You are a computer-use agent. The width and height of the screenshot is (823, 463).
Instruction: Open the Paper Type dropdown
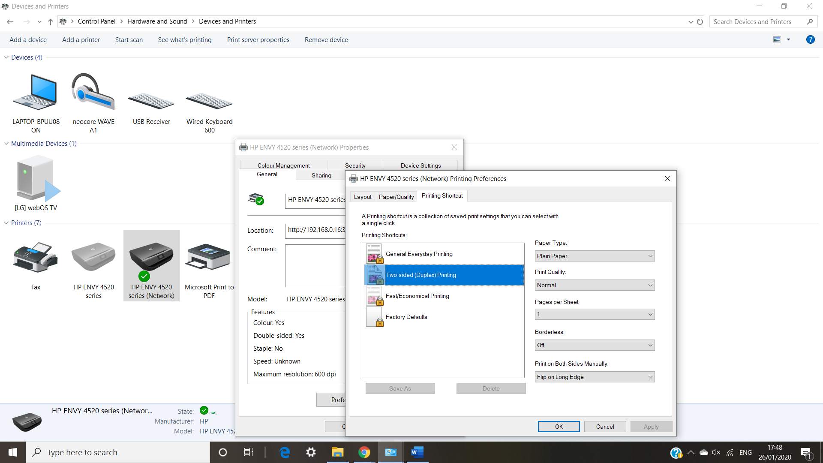tap(595, 256)
